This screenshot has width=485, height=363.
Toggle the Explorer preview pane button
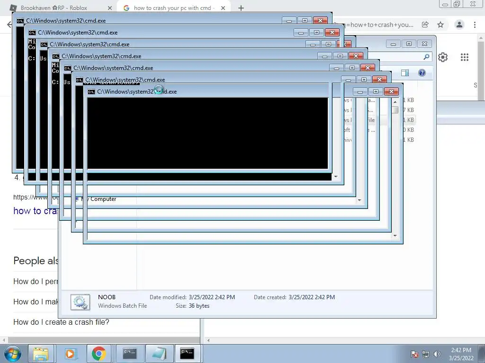click(x=404, y=73)
